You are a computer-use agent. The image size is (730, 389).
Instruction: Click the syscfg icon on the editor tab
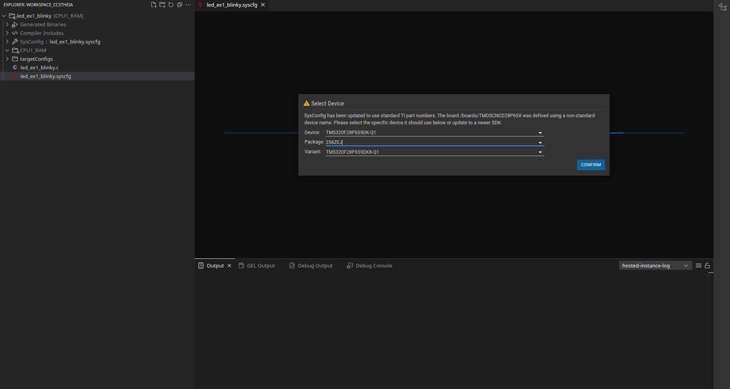(200, 5)
